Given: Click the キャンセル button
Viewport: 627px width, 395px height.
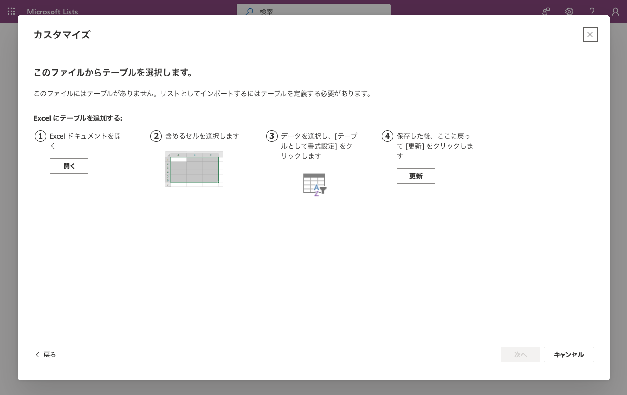Looking at the screenshot, I should click(569, 355).
